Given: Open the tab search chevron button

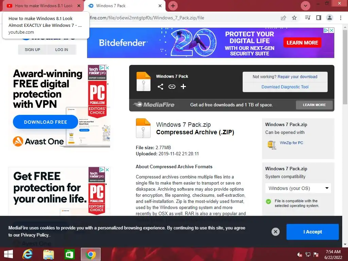Looking at the screenshot, I should tap(306, 6).
